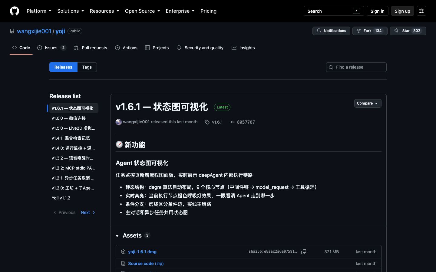Select v1.2.0: 工坊 release

[74, 188]
